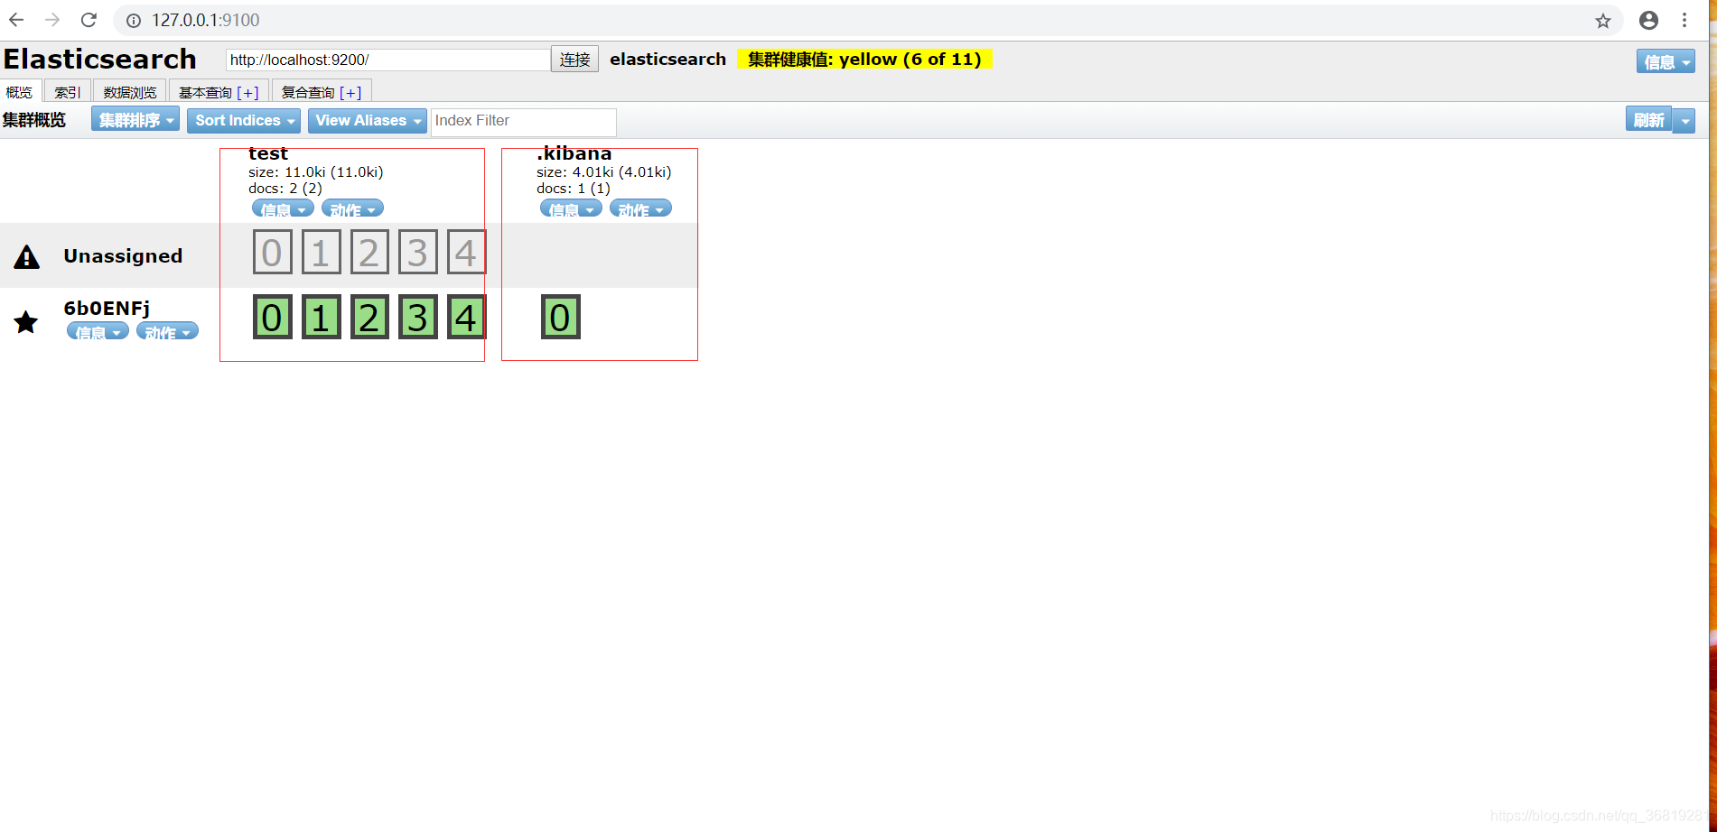
Task: Click the Elasticsearch header title
Action: click(x=99, y=60)
